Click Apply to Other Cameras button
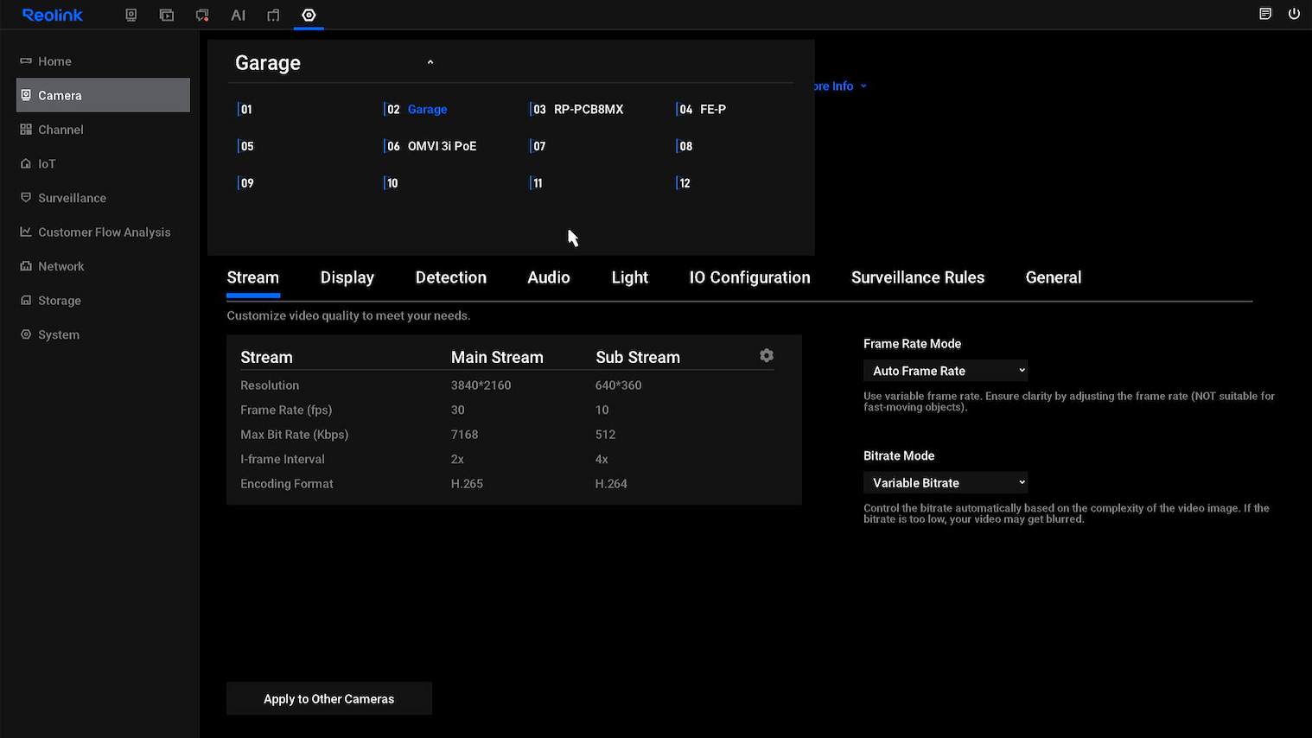This screenshot has width=1312, height=738. (329, 699)
